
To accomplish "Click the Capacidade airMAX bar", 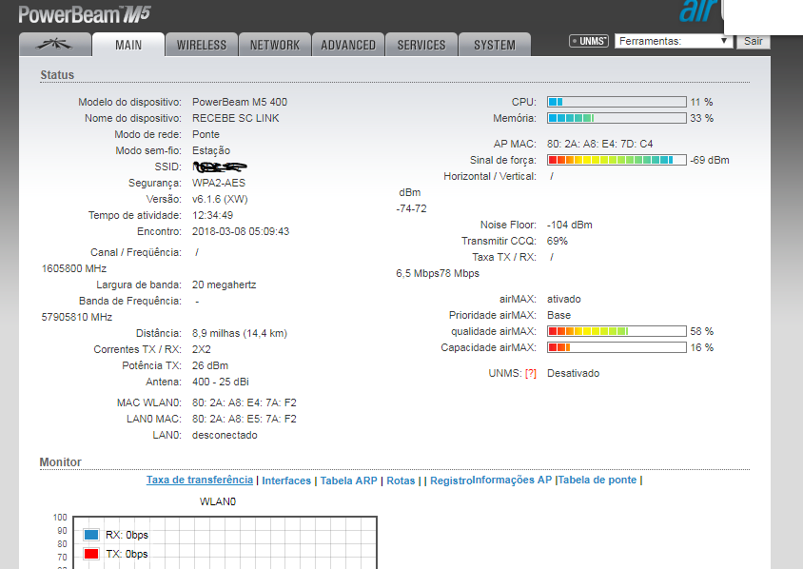I will (x=617, y=347).
